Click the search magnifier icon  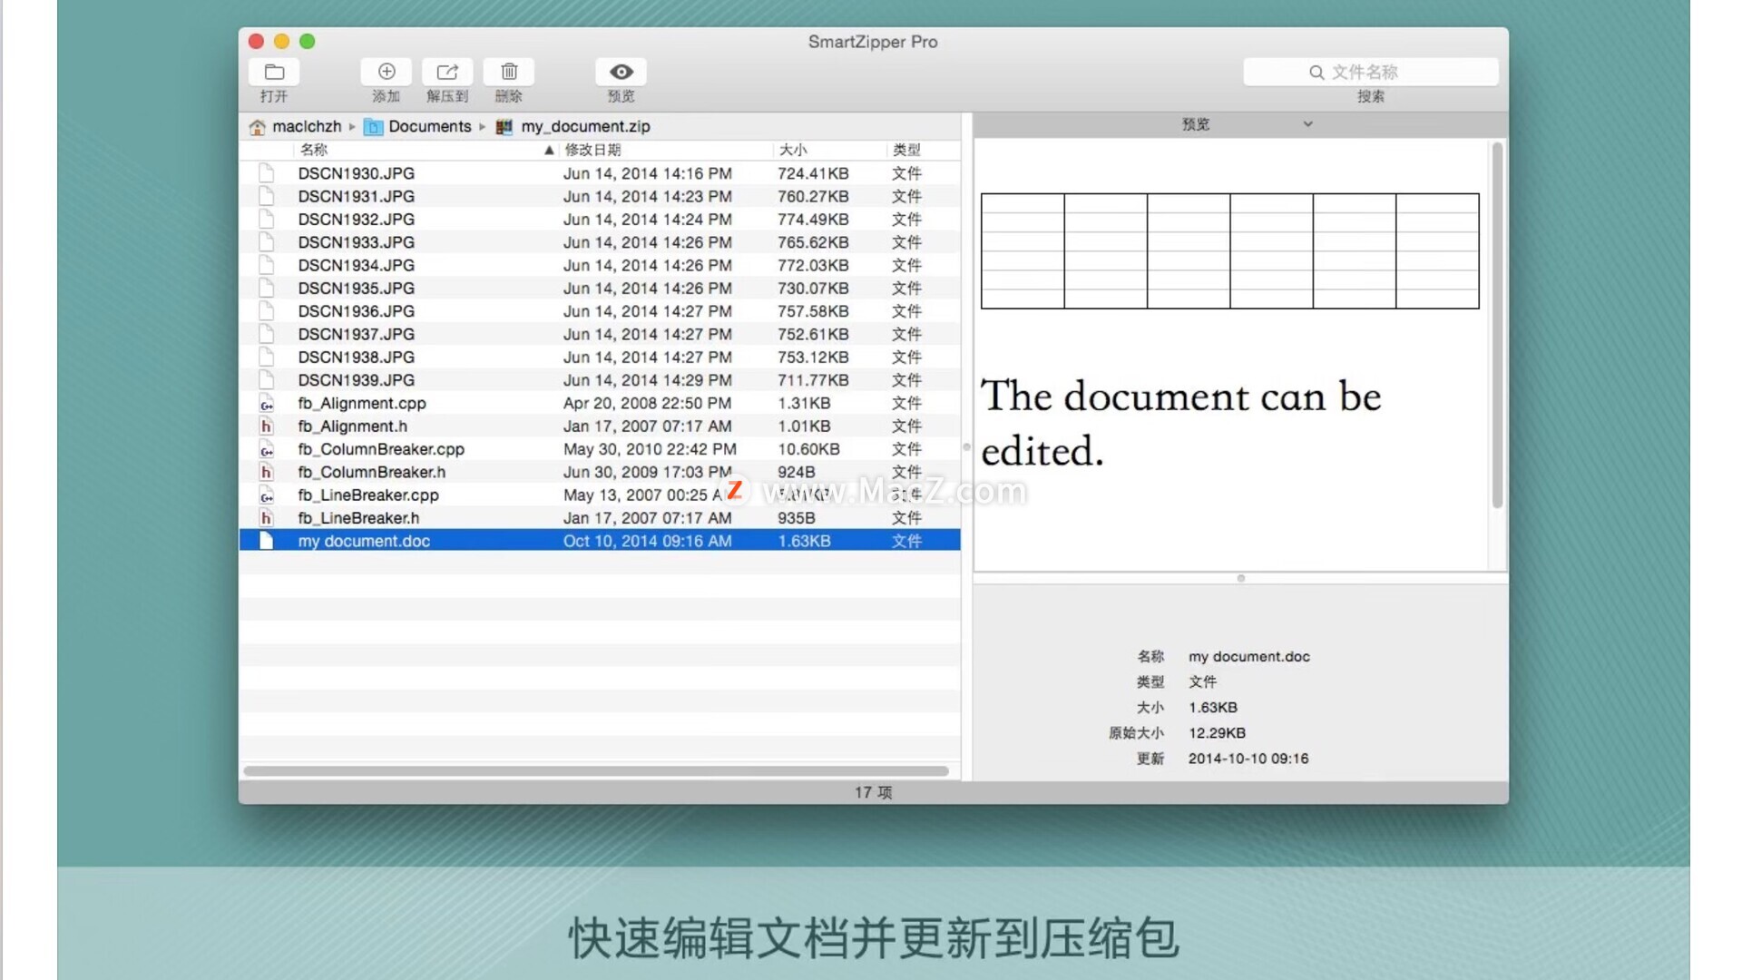(x=1316, y=73)
